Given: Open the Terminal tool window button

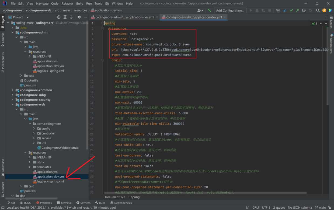Looking at the screenshot, I should tap(64, 203).
